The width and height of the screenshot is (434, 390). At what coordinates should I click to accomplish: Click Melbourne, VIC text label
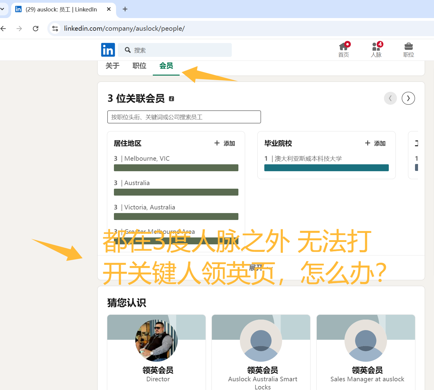147,159
